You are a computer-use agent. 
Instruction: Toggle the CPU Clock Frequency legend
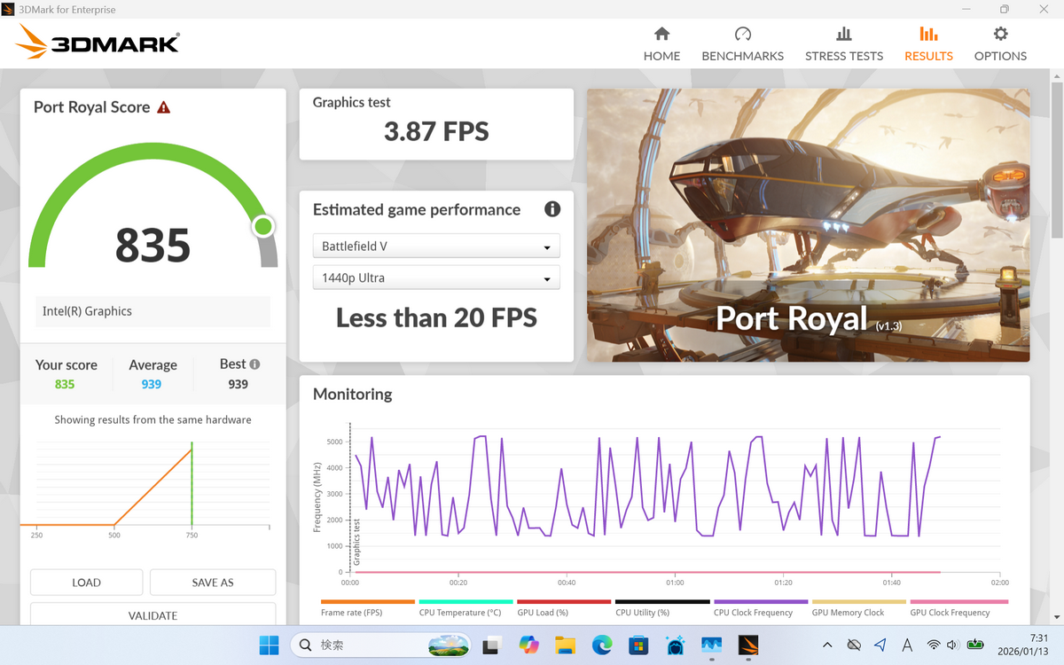coord(760,608)
